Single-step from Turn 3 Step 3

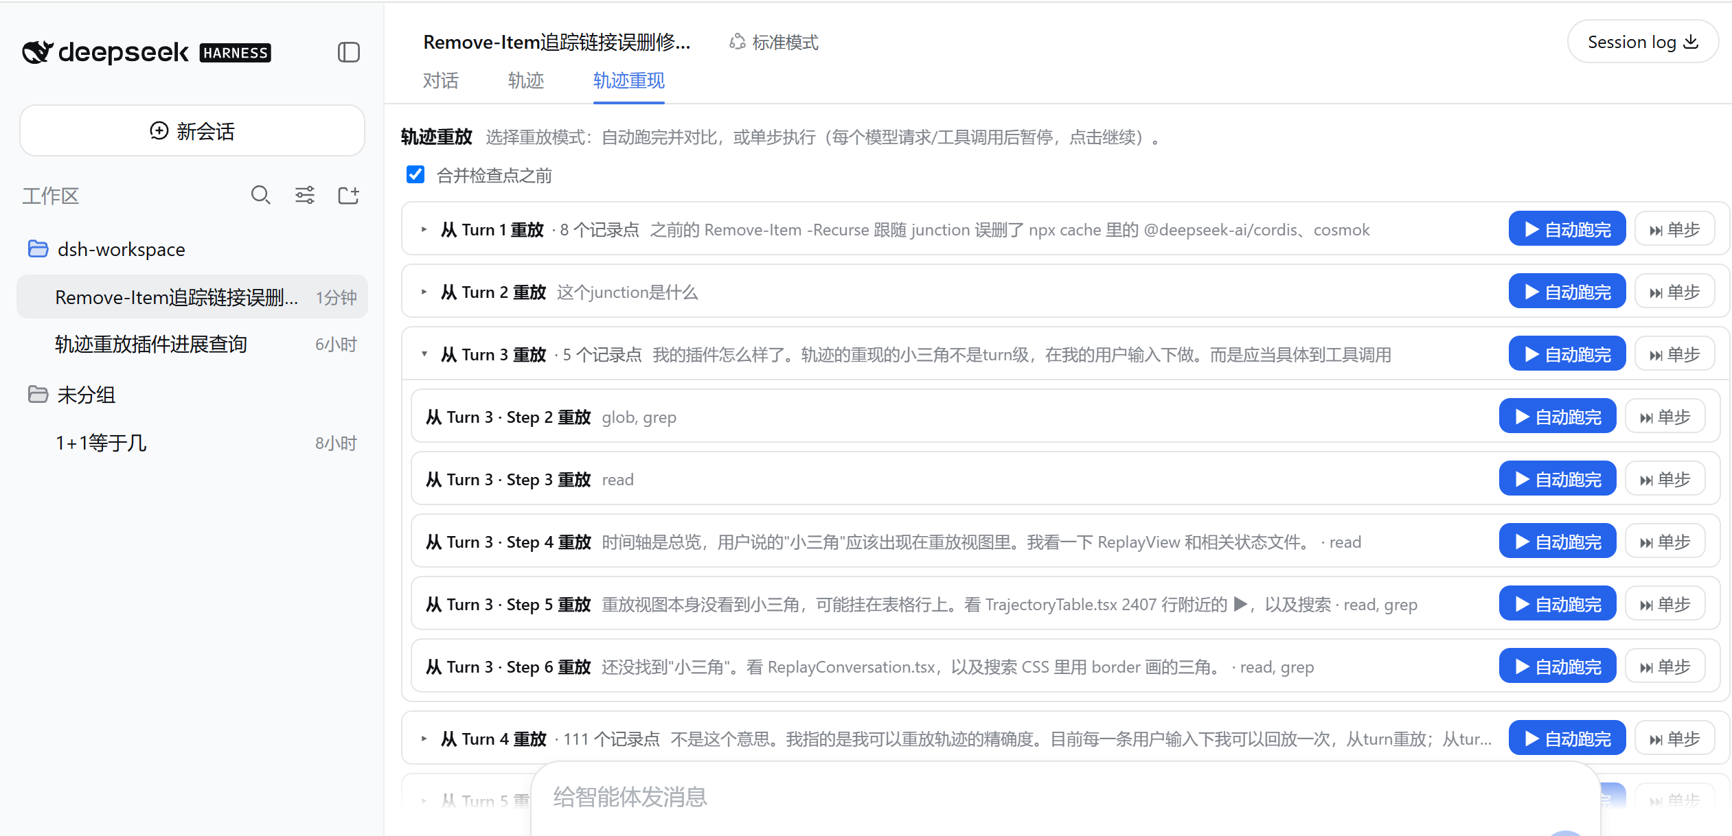click(x=1665, y=479)
